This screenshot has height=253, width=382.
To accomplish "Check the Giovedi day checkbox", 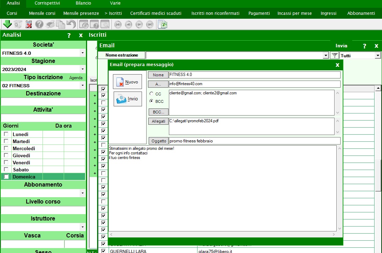I will [x=6, y=155].
